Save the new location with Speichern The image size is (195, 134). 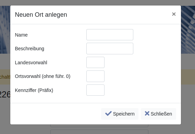pyautogui.click(x=120, y=114)
